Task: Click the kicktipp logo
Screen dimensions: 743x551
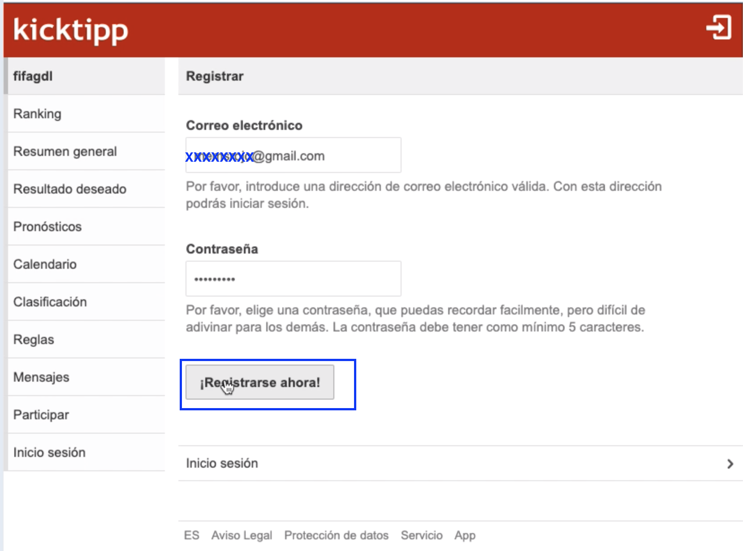Action: coord(71,30)
